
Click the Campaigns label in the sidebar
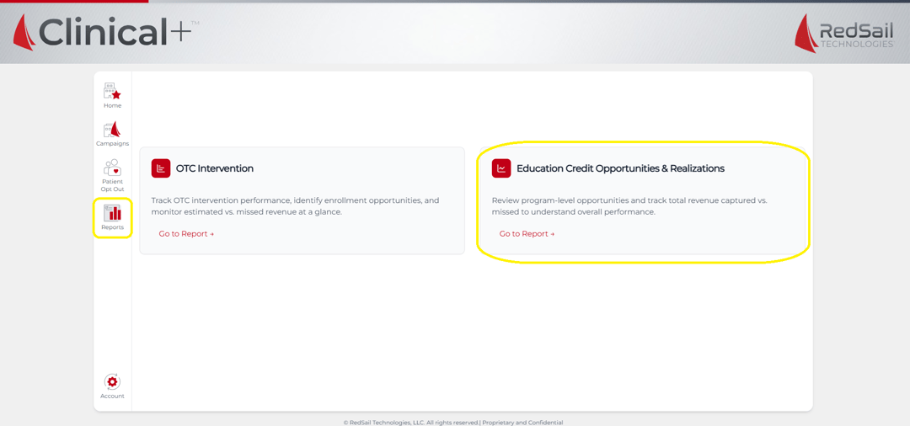coord(113,143)
